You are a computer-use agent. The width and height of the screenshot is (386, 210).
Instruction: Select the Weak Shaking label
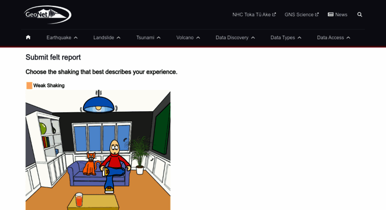[x=49, y=85]
